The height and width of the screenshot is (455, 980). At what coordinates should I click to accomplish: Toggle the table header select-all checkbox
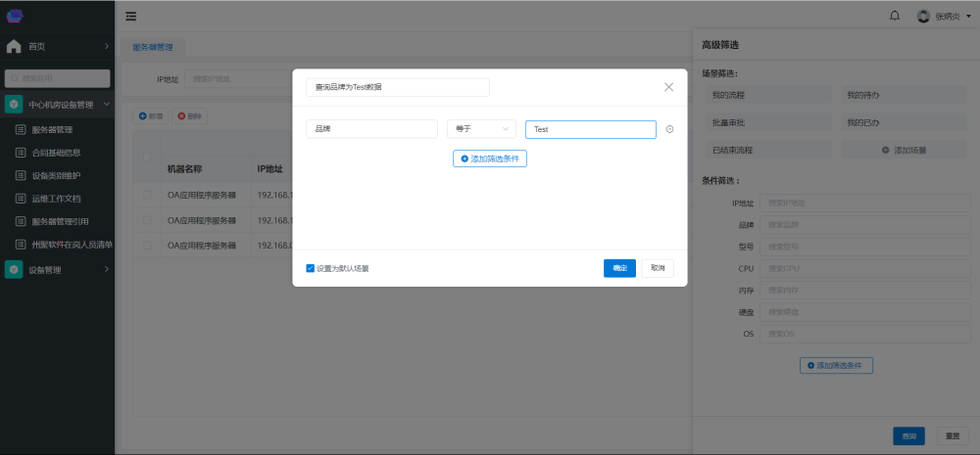[x=147, y=157]
